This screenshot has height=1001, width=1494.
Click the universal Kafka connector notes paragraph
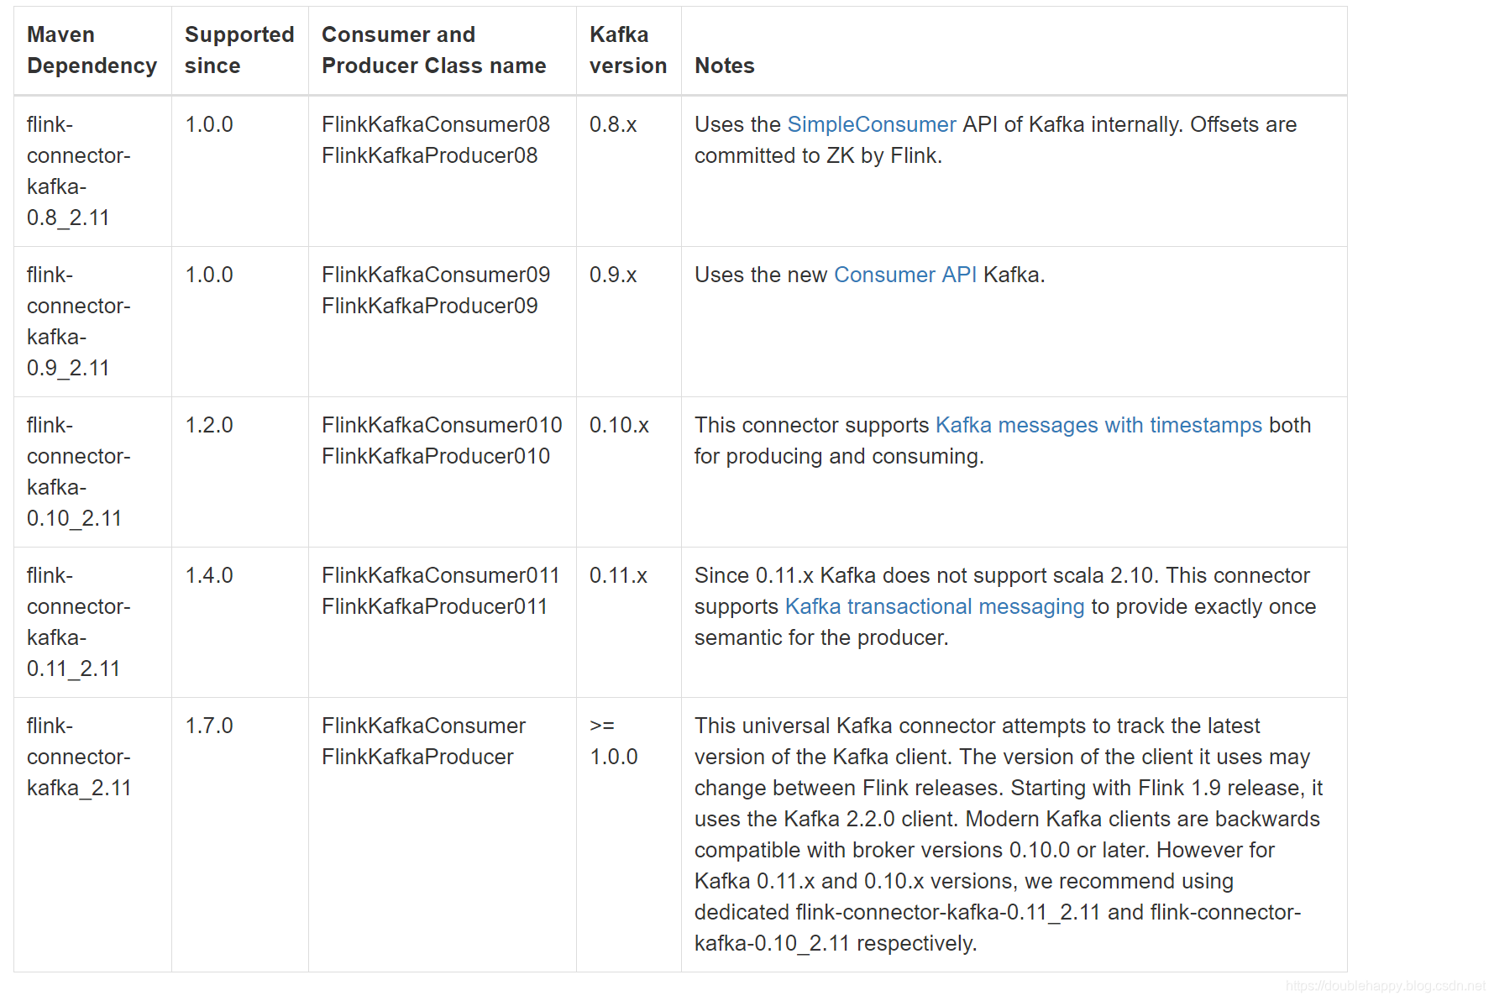point(1006,834)
